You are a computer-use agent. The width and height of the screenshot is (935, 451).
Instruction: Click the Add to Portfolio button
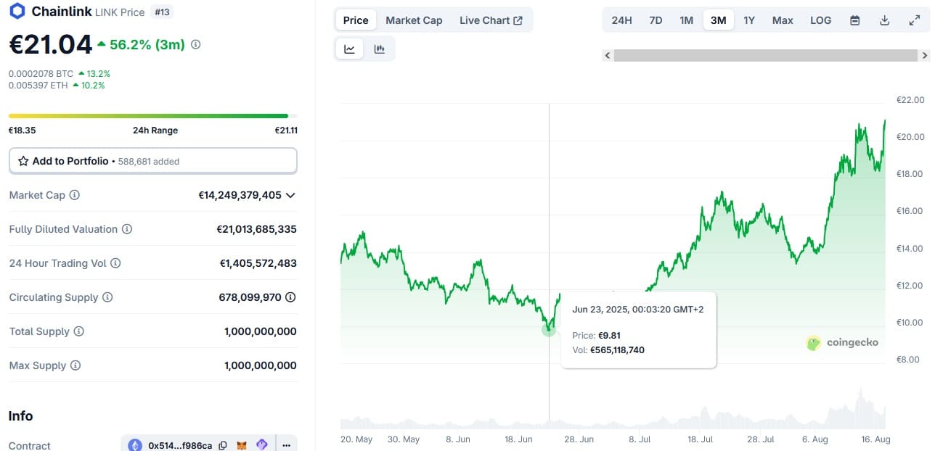(x=153, y=161)
